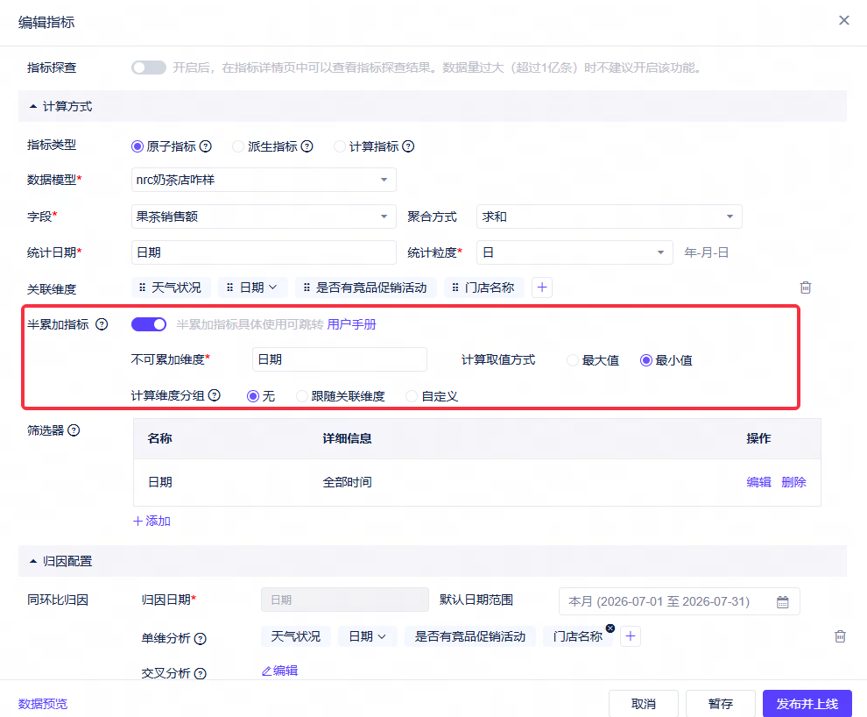This screenshot has height=717, width=867.
Task: Click 删除 for the 日期 filter row
Action: click(793, 482)
